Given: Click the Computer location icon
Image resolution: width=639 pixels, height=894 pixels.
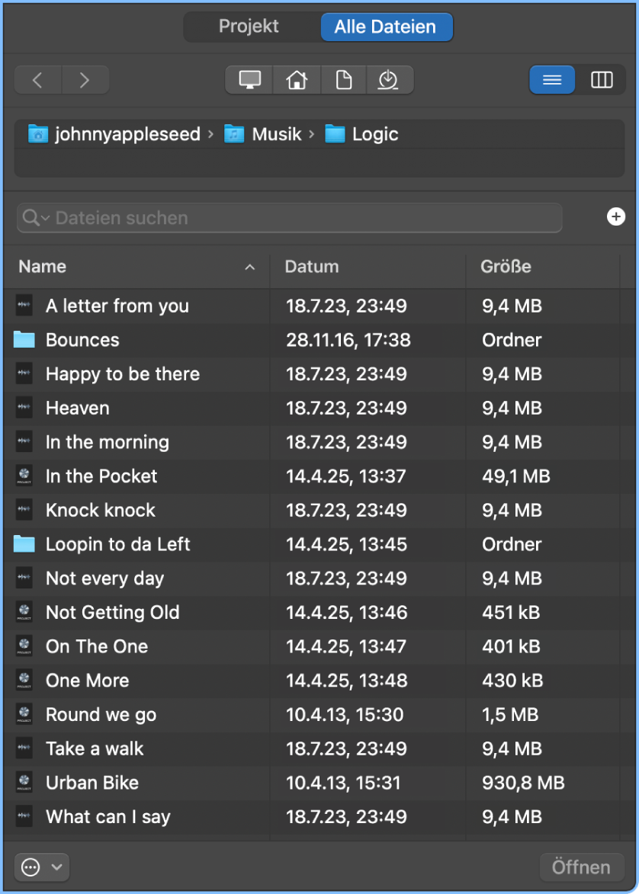Looking at the screenshot, I should click(x=249, y=80).
